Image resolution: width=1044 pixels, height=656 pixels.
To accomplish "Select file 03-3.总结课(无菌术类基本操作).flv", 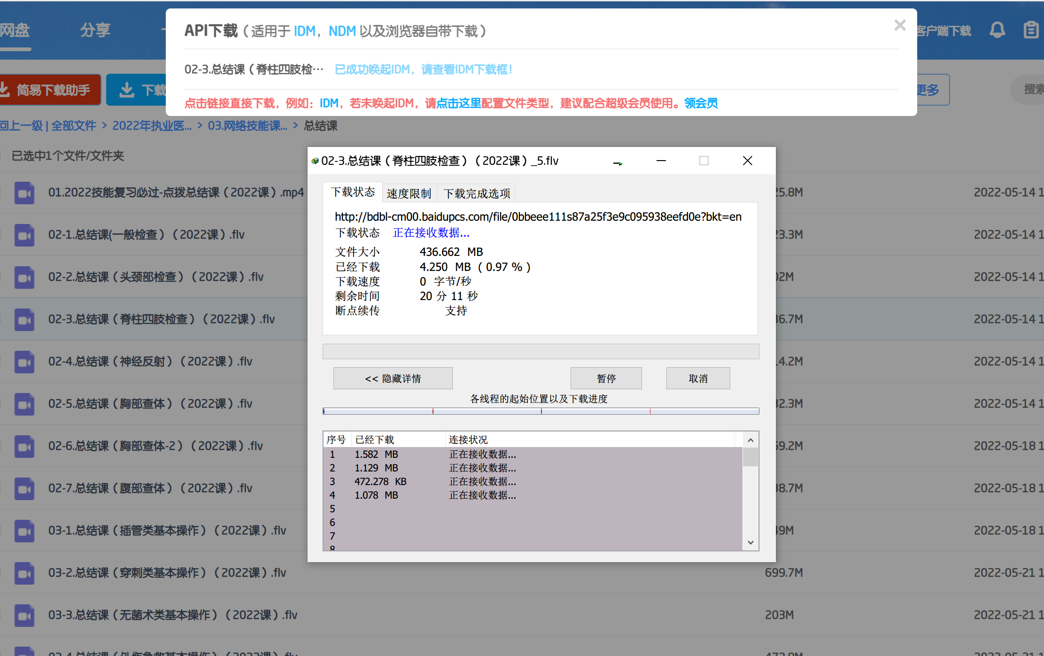I will [173, 615].
